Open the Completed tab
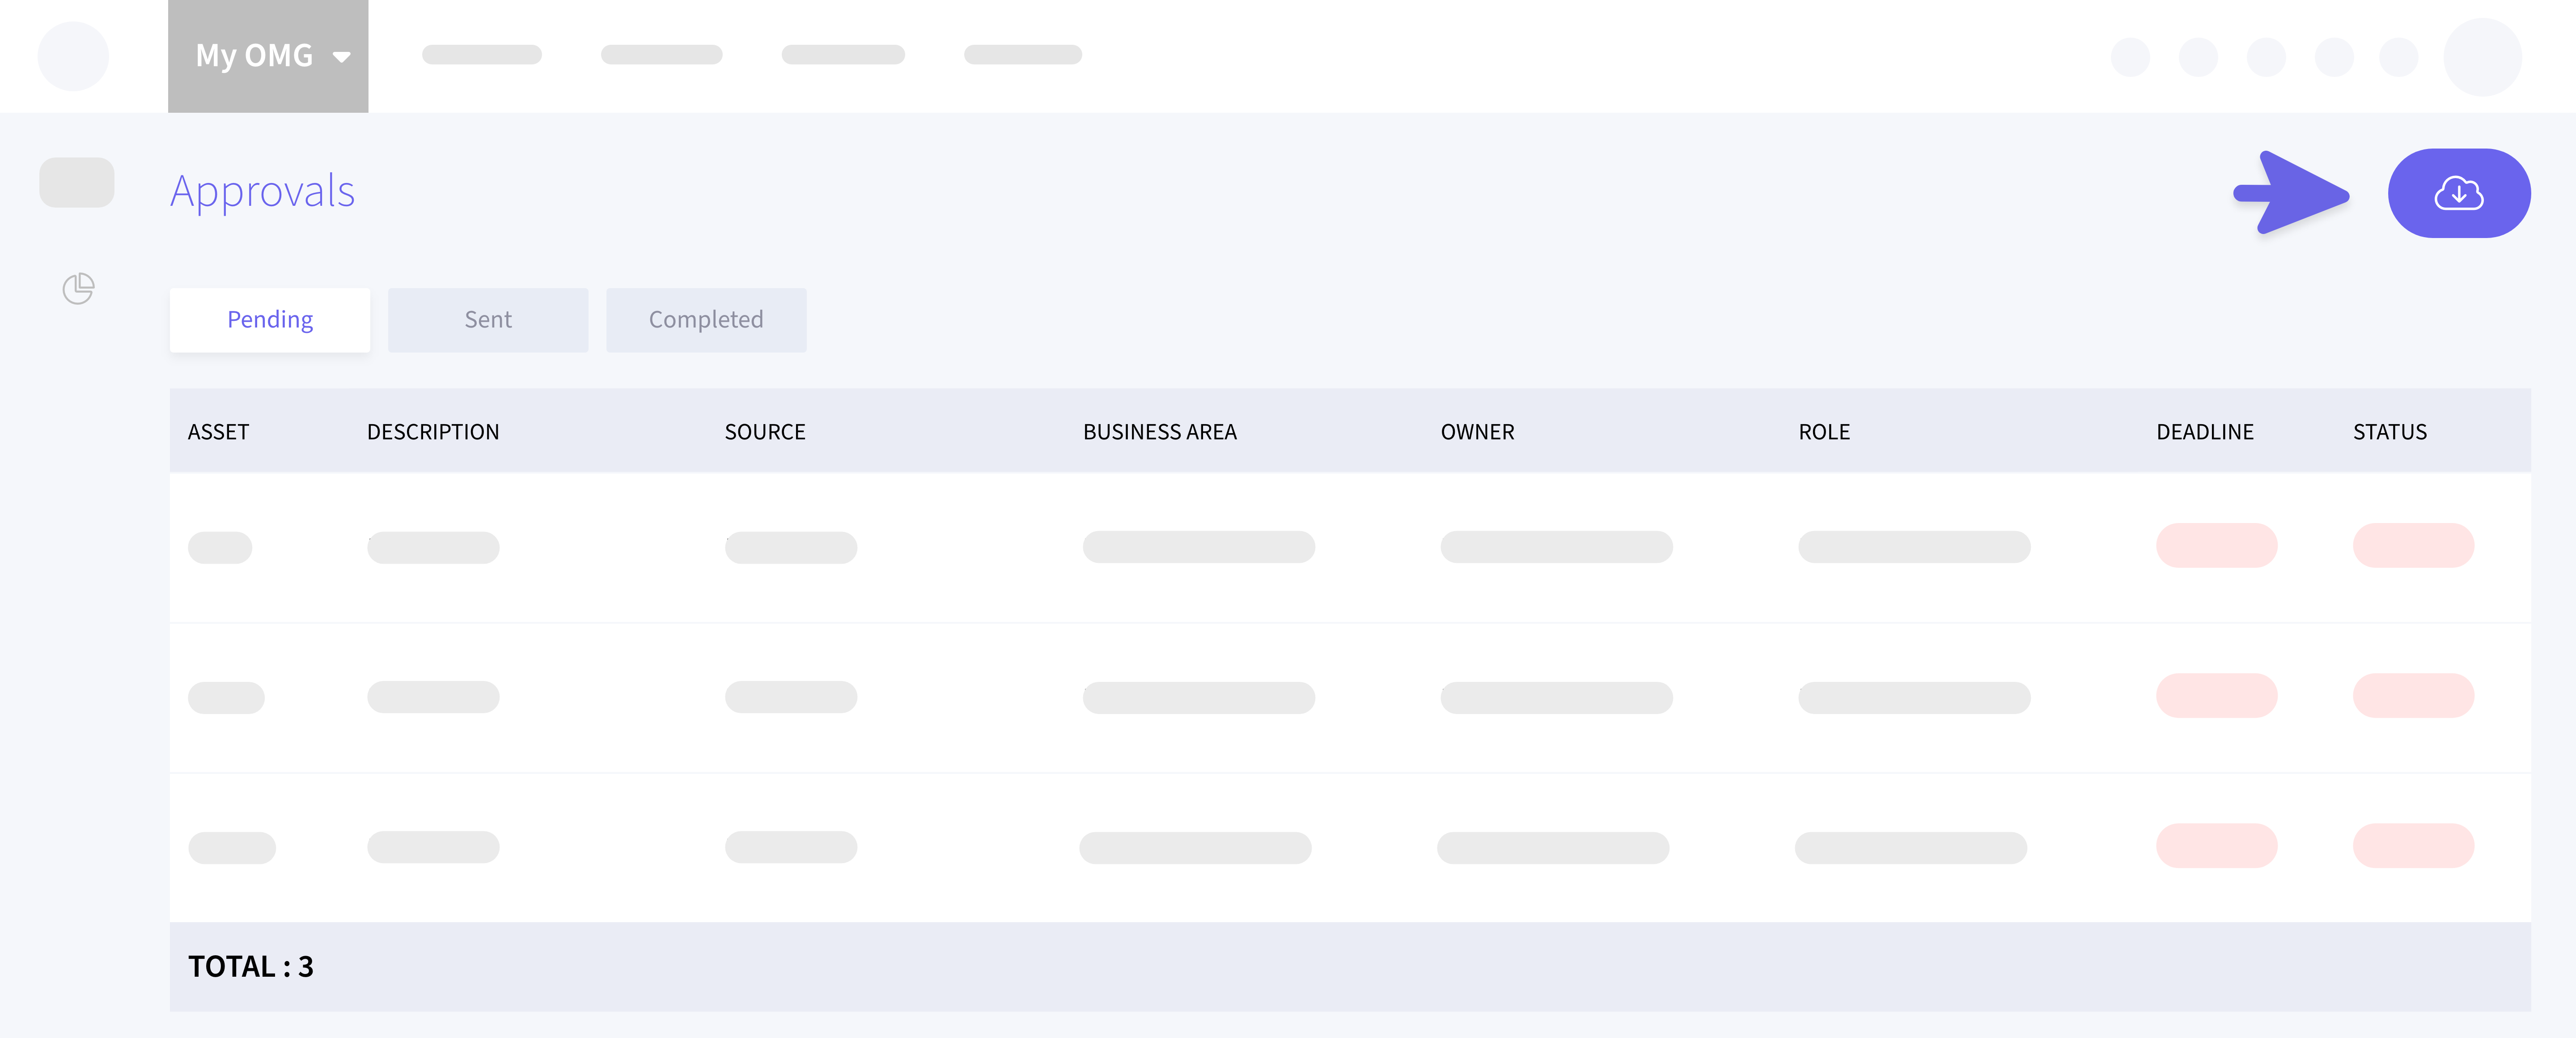This screenshot has height=1038, width=2576. point(706,320)
